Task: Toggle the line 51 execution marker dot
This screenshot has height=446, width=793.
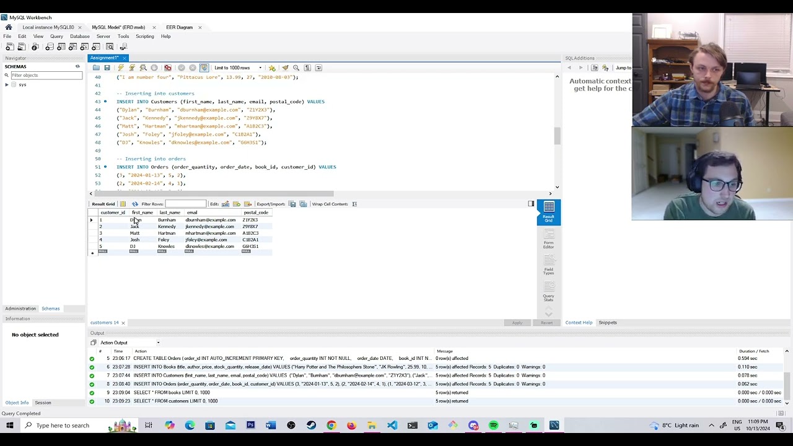Action: tap(105, 167)
